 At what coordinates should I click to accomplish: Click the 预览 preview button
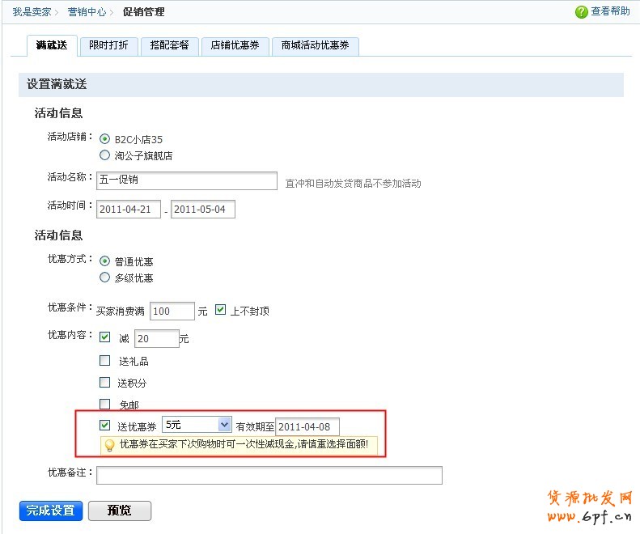(x=119, y=511)
